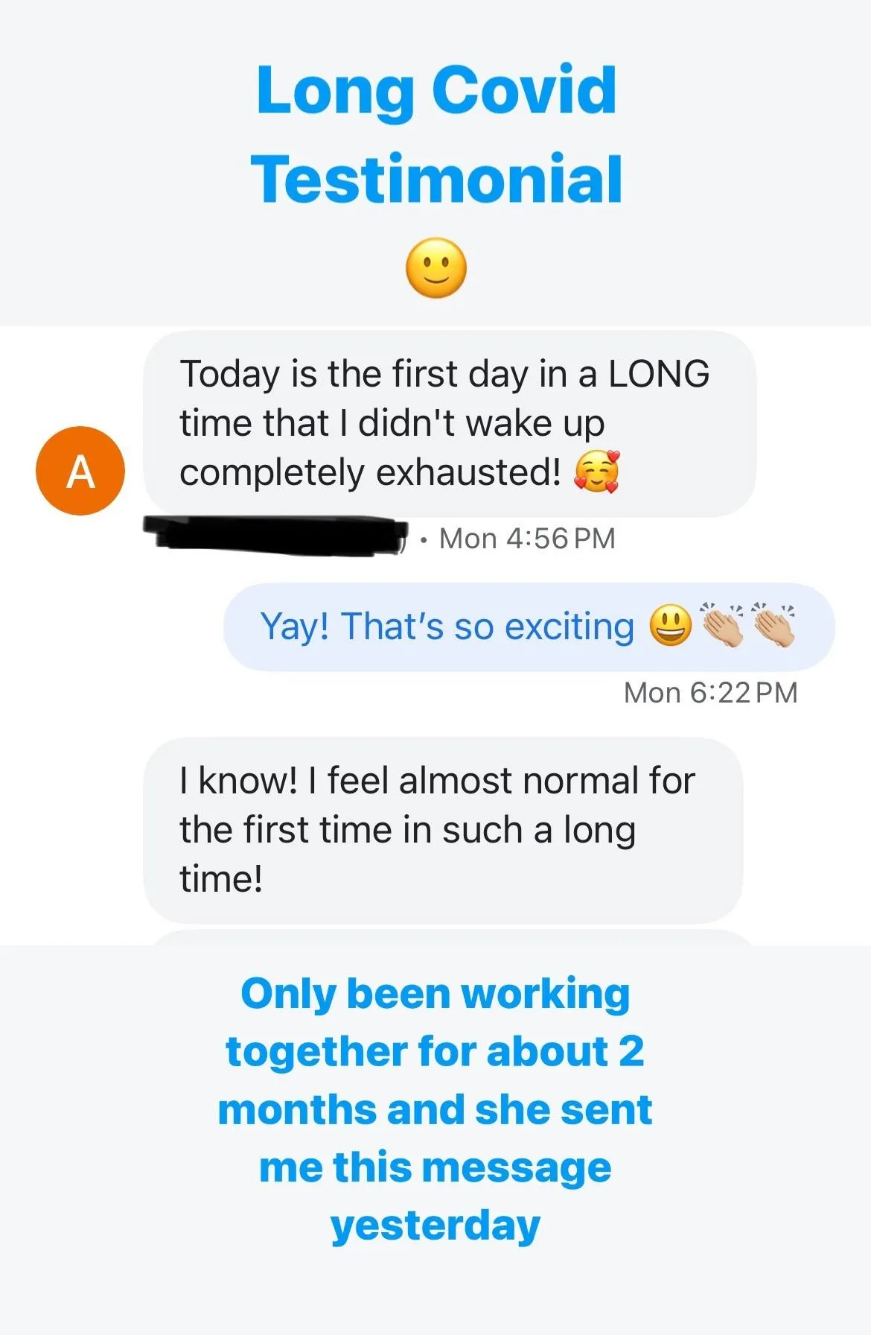
Task: Tap the orange "A" contact avatar
Action: [x=80, y=471]
